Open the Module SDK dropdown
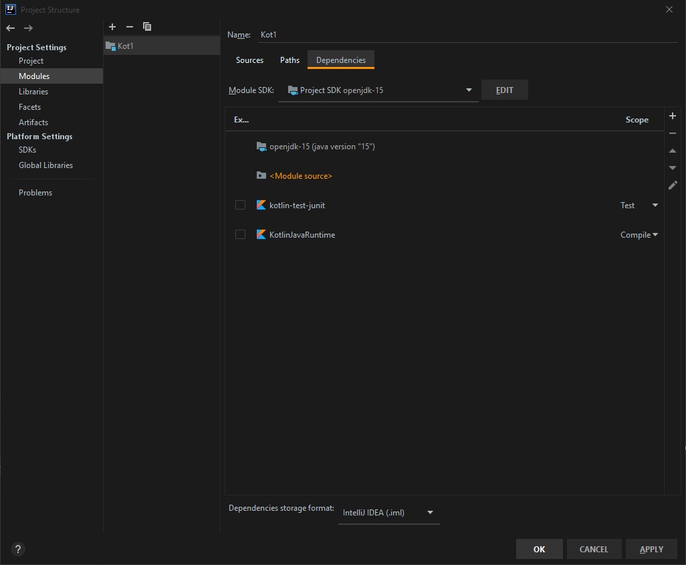The height and width of the screenshot is (565, 686). click(x=468, y=90)
